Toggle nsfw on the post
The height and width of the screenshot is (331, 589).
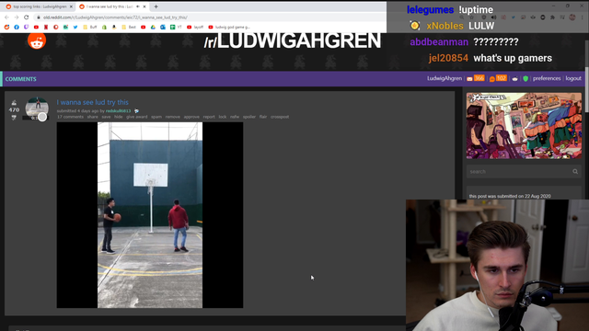[x=235, y=117]
